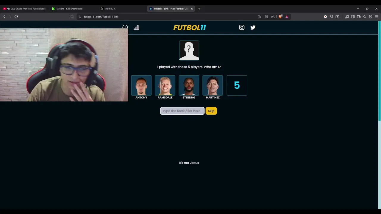Select the Ramsdale player card
This screenshot has width=381, height=214.
[x=165, y=85]
